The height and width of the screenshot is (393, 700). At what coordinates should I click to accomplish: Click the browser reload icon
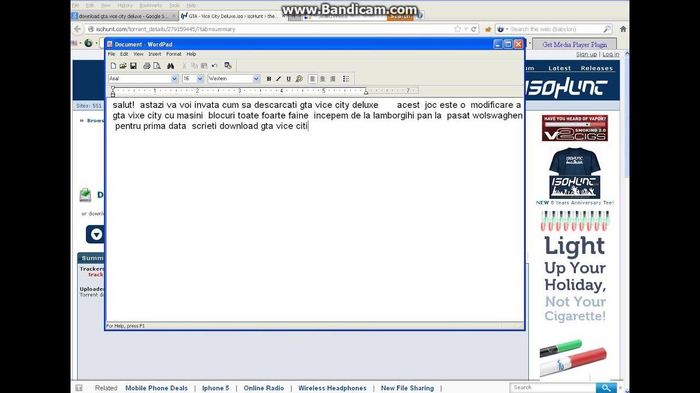[x=474, y=29]
